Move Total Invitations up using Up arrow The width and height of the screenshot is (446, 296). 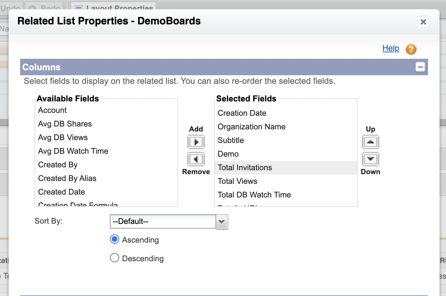point(370,142)
